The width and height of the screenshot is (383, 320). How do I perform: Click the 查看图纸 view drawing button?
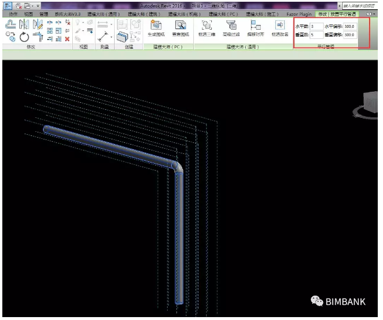tap(180, 28)
